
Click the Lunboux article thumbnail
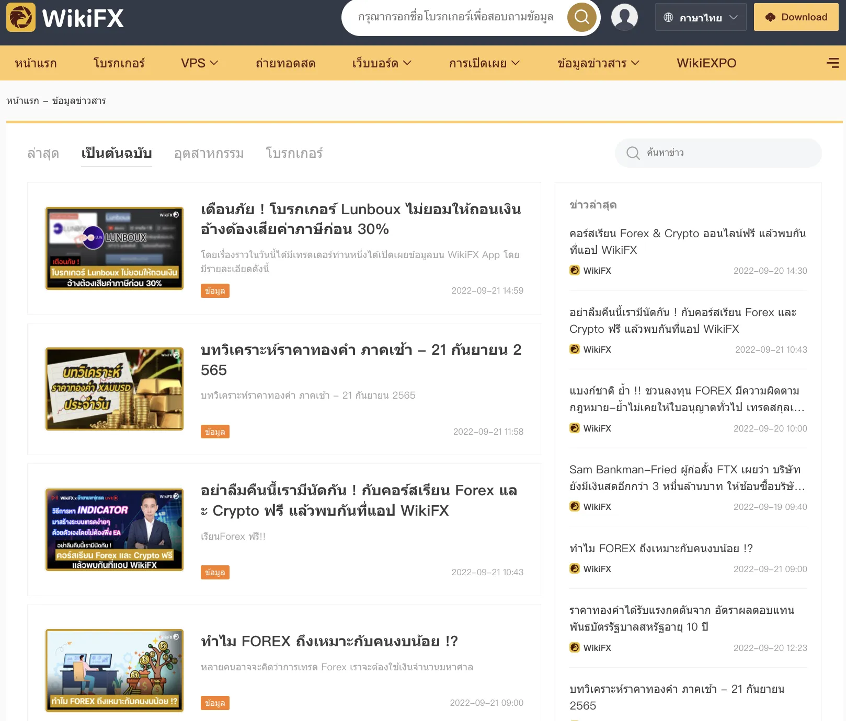pos(115,248)
